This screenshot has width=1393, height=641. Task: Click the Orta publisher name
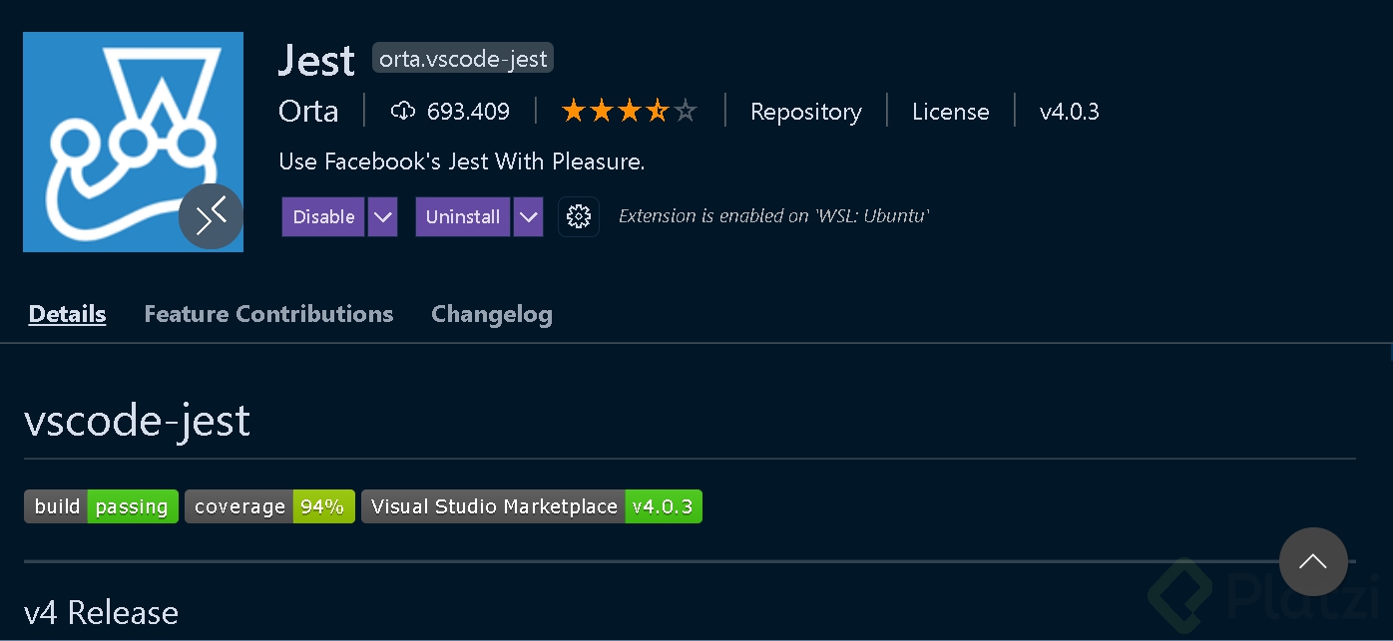[308, 112]
